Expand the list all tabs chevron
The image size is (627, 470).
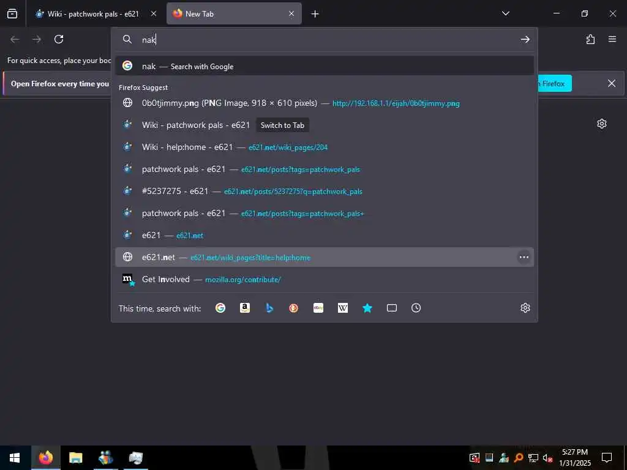(505, 13)
